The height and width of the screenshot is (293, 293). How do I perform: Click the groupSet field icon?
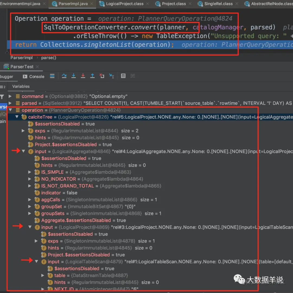(37, 206)
